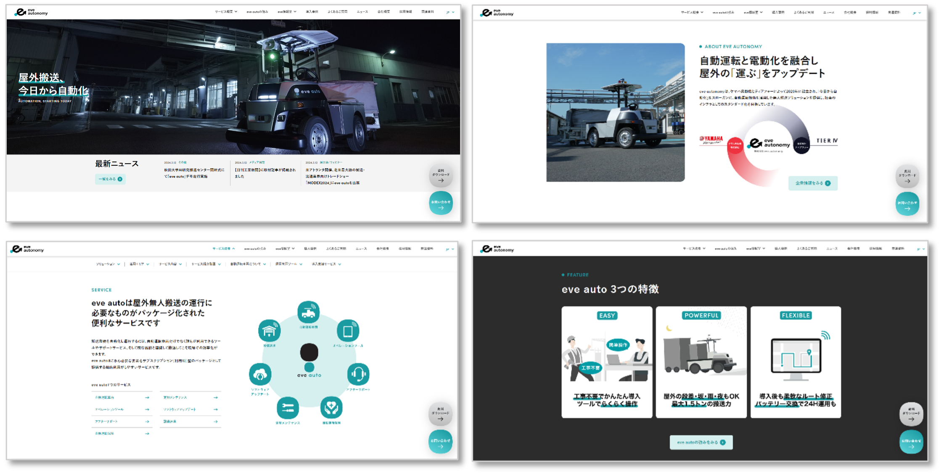
Task: Click the tablet operation tool icon
Action: [x=348, y=331]
